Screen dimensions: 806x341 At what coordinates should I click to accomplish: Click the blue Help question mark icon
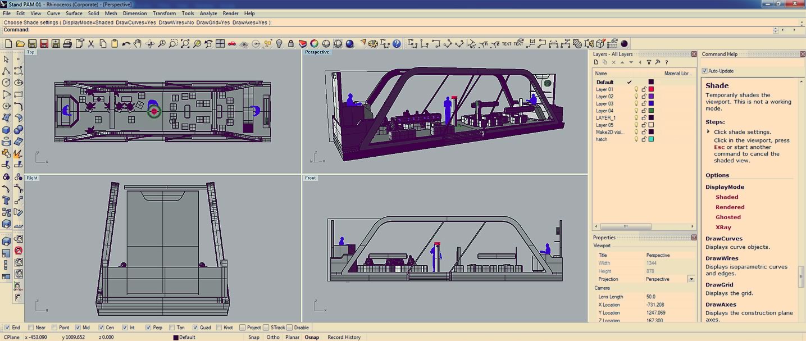[x=397, y=44]
